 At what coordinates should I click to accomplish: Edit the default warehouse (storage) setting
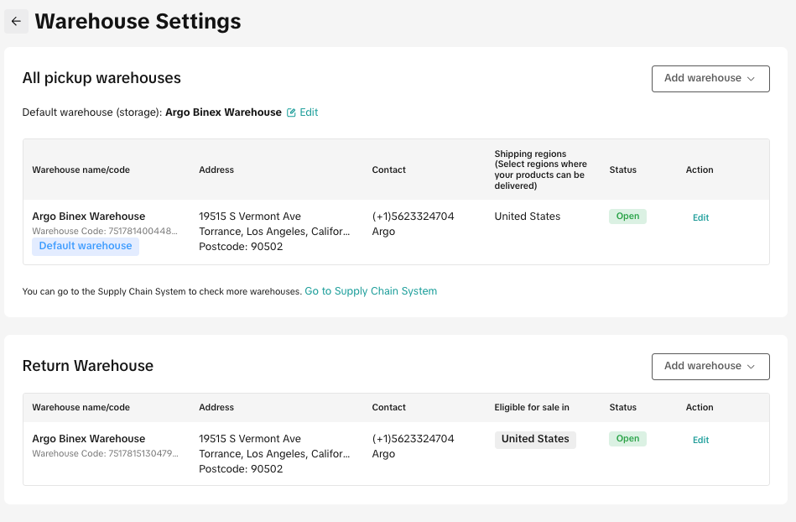tap(309, 112)
